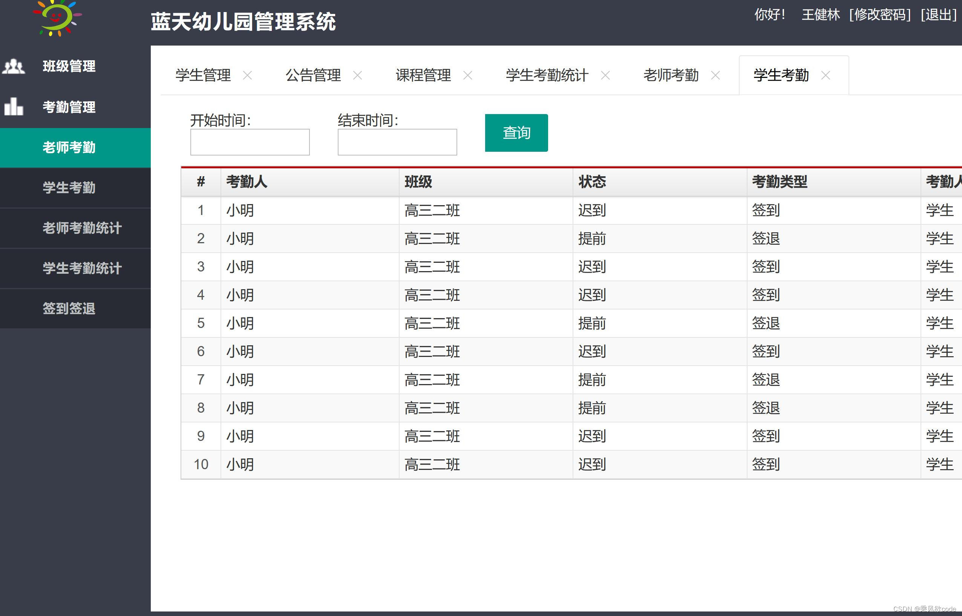This screenshot has width=962, height=616.
Task: Click the sun logo icon
Action: click(x=58, y=18)
